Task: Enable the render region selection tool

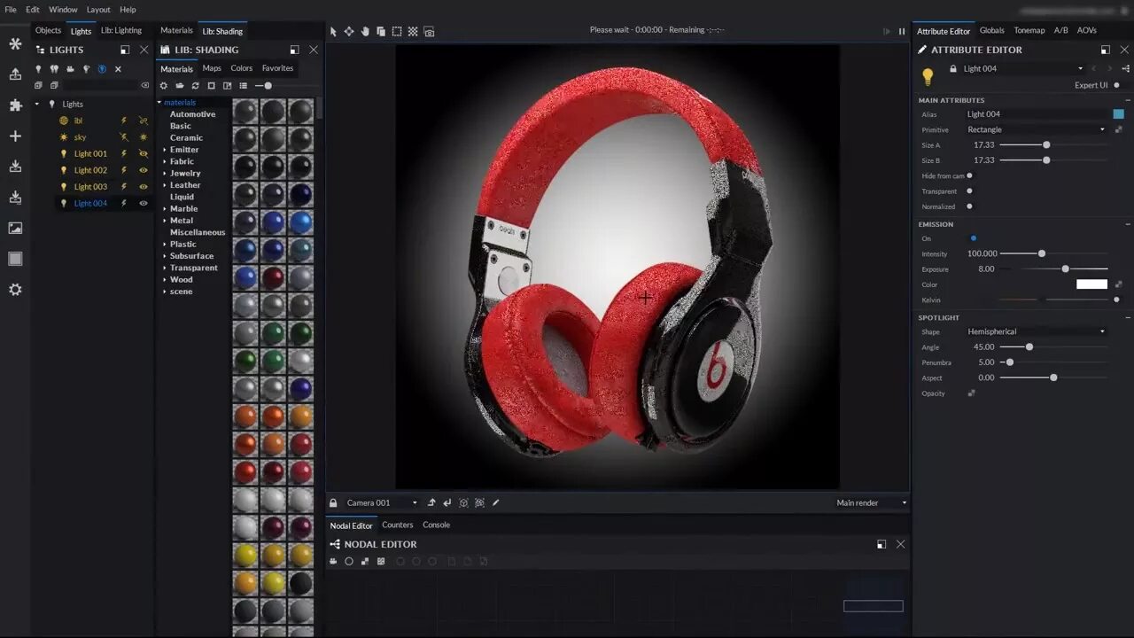Action: tap(397, 31)
